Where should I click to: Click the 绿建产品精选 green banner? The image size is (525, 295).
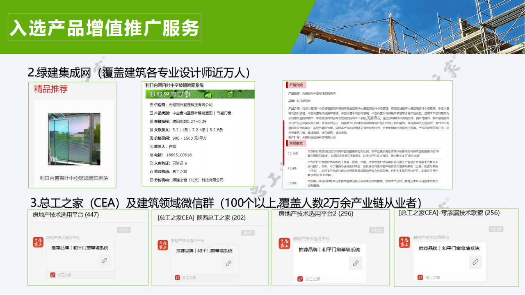tap(200, 94)
